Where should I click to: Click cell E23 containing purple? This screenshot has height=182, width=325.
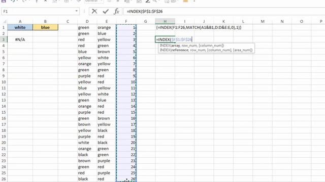coord(107,161)
